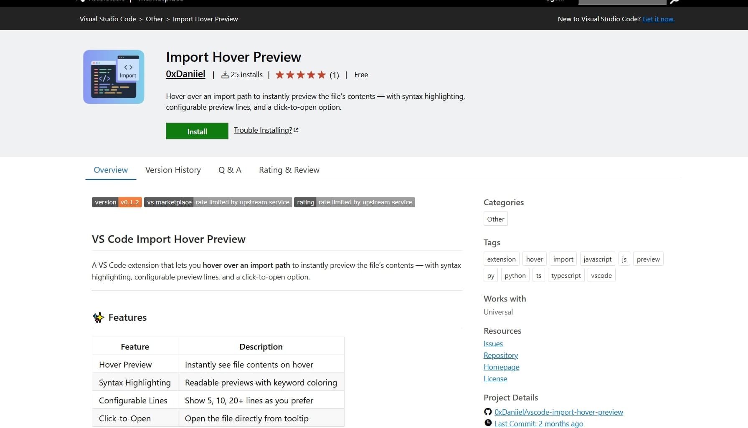The width and height of the screenshot is (748, 428).
Task: Install the Import Hover Preview extension
Action: click(x=197, y=131)
